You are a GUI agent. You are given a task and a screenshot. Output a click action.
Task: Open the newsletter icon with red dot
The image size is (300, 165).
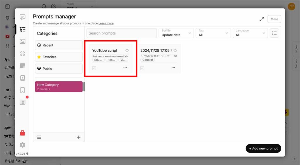[23, 102]
